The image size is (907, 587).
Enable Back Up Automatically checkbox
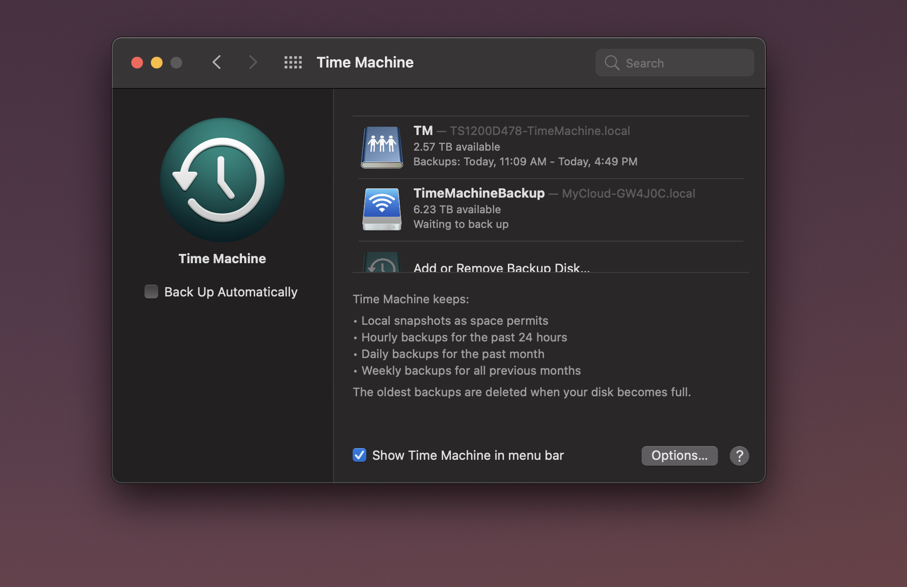point(151,292)
